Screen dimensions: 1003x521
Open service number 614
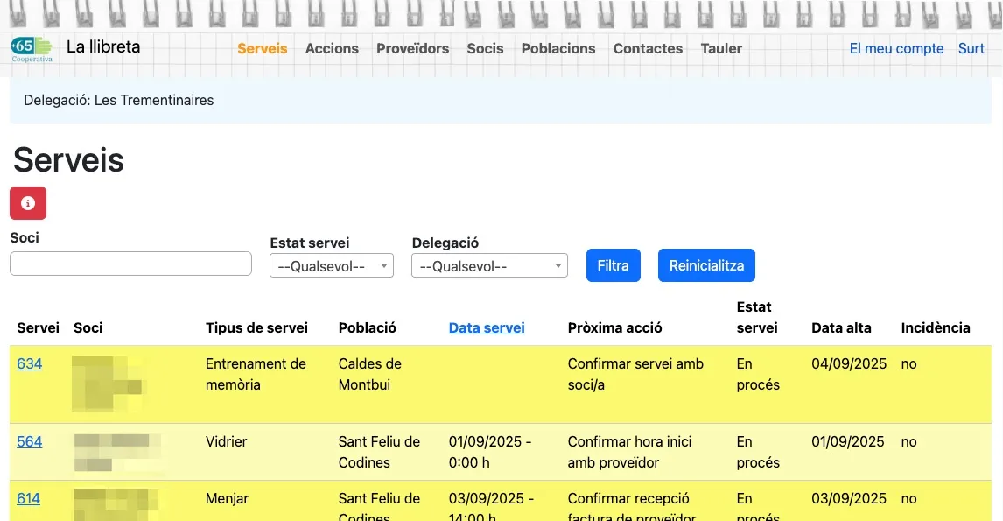(x=28, y=499)
